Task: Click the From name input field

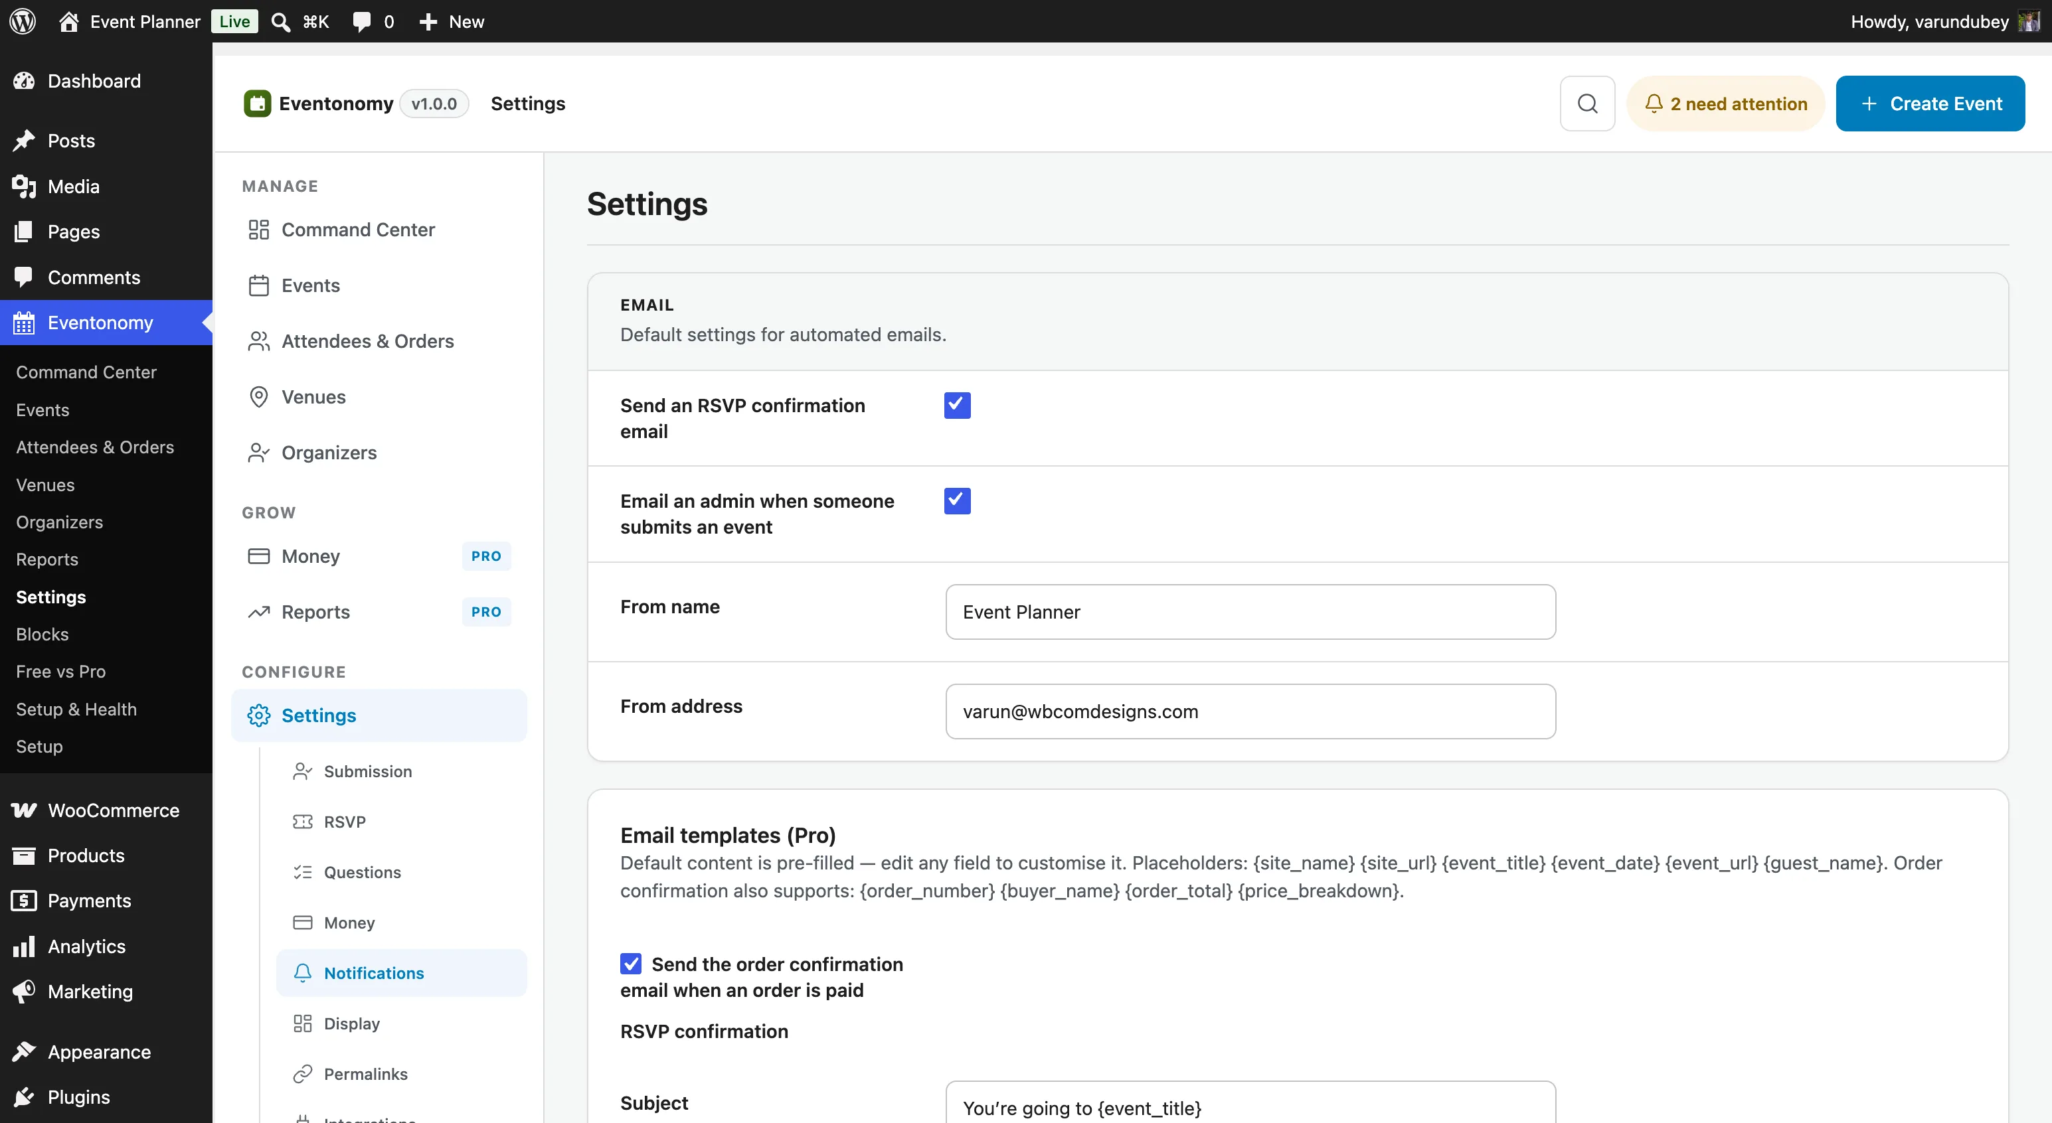Action: pyautogui.click(x=1250, y=612)
